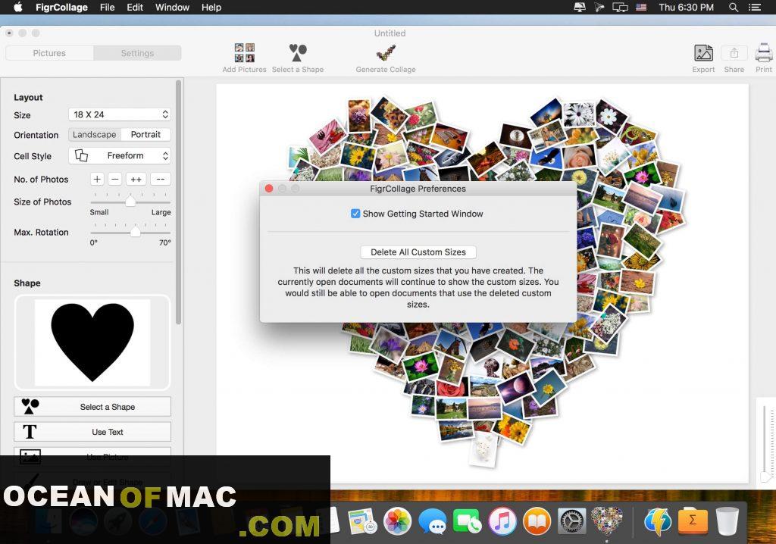Open the FigrCollage application menu
Screen dimensions: 776x544
(x=61, y=8)
